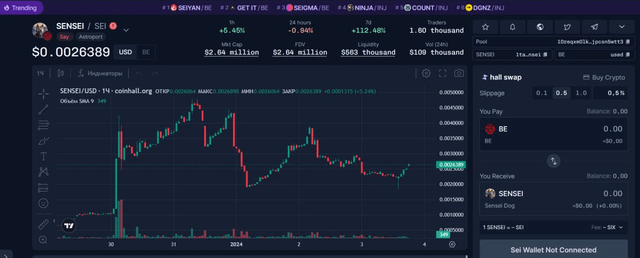The height and width of the screenshot is (258, 640).
Task: Open trending pair COUNT / INJ
Action: point(421,7)
